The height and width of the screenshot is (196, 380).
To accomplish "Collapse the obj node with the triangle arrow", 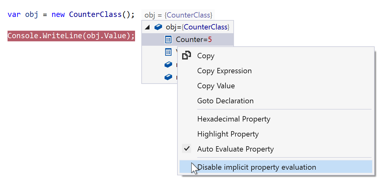I will pyautogui.click(x=147, y=27).
